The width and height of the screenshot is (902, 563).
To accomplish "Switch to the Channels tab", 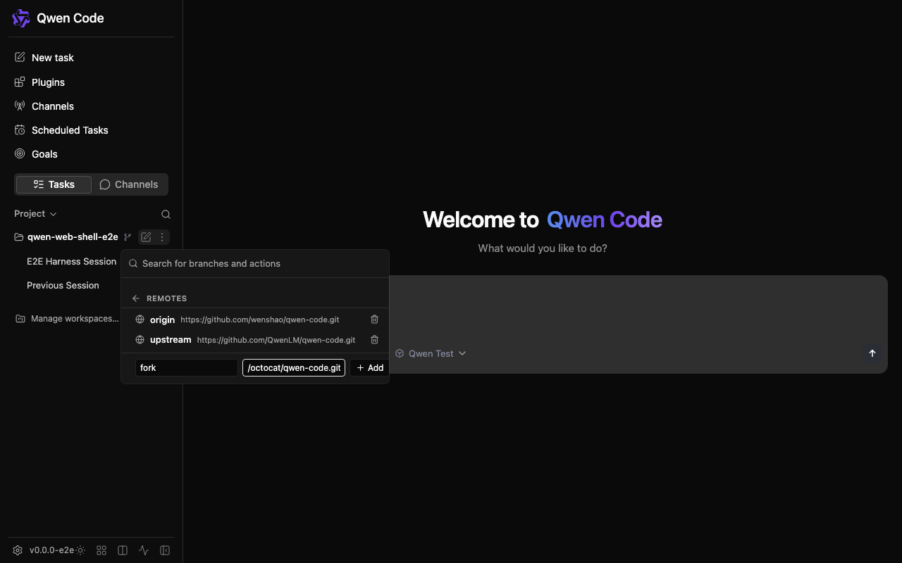I will tap(129, 184).
